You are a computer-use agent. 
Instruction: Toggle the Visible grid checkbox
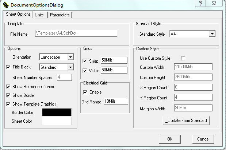pos(85,70)
